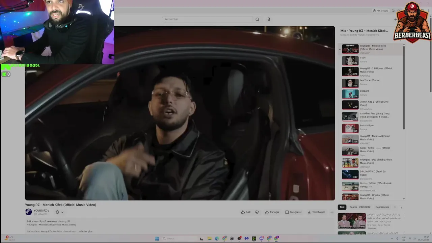
Task: Open the three-dot more actions menu below video
Action: click(332, 212)
